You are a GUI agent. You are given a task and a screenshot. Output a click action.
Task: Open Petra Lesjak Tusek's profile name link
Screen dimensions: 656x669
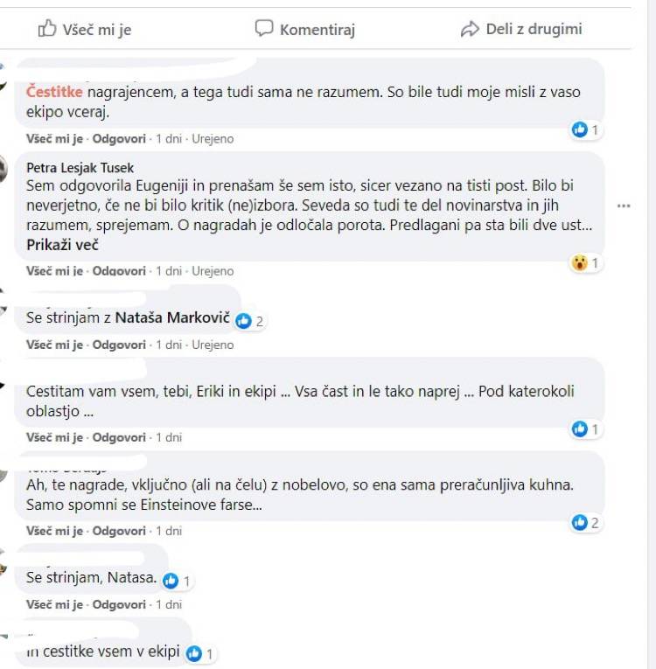(80, 167)
